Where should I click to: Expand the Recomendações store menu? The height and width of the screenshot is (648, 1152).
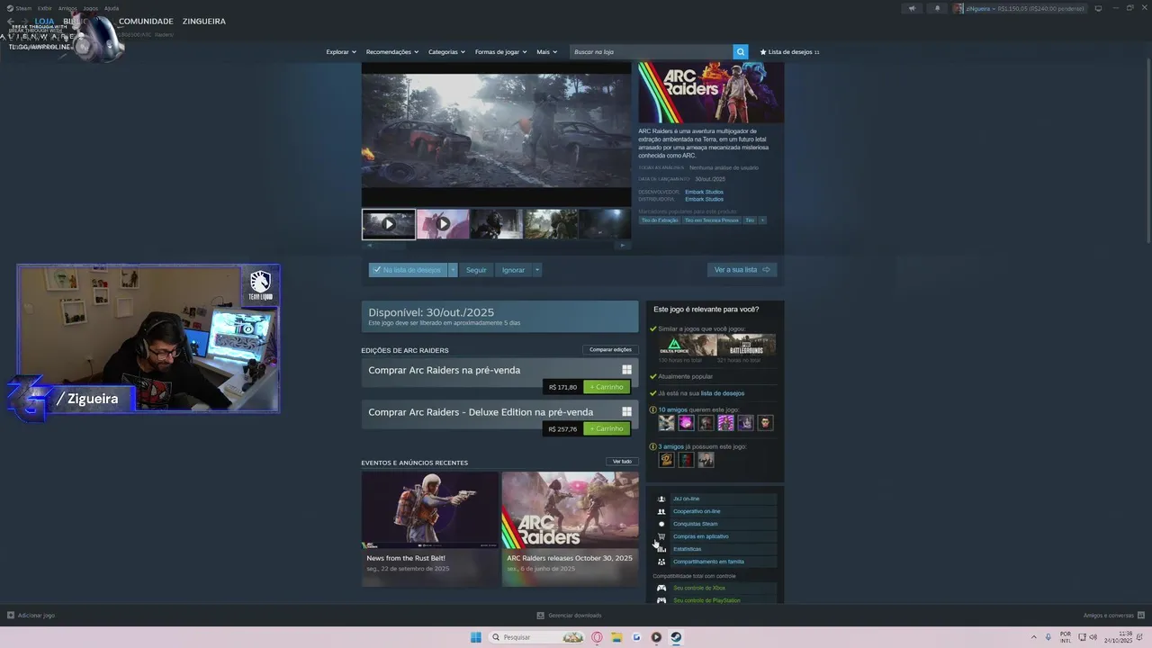tap(391, 52)
